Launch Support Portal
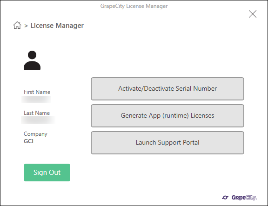The image size is (268, 206). [x=167, y=143]
